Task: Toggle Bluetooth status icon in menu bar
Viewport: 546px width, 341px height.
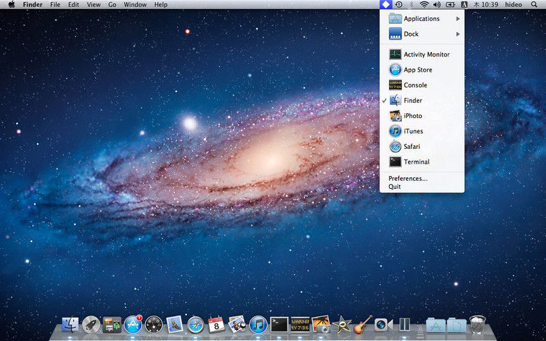Action: point(411,5)
